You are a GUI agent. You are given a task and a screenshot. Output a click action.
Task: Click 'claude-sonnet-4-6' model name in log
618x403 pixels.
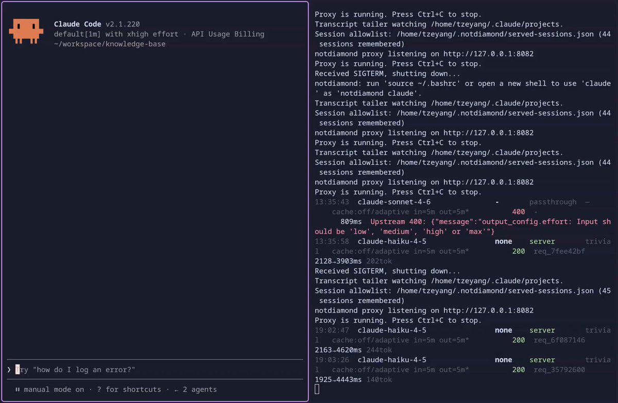click(x=394, y=202)
